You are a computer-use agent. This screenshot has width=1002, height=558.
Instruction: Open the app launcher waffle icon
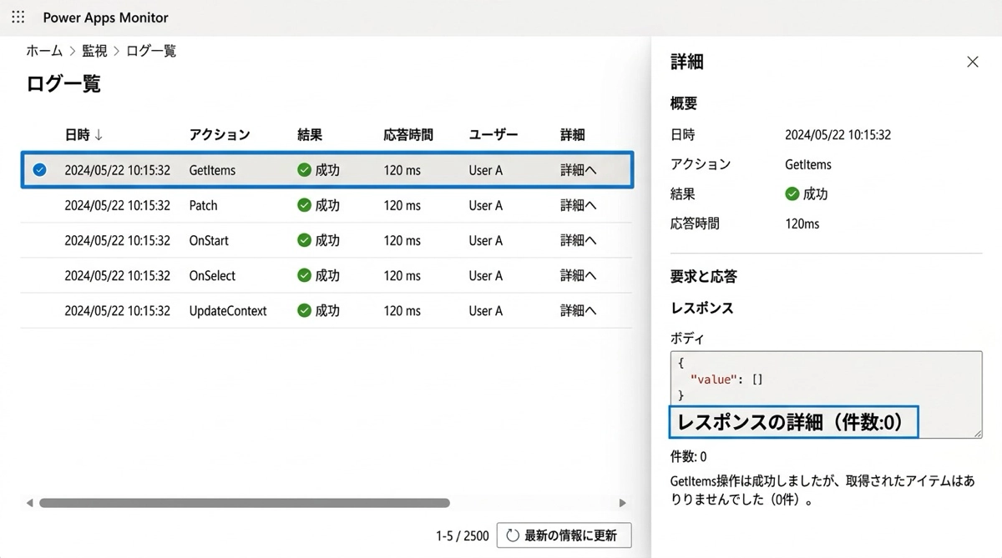point(18,18)
